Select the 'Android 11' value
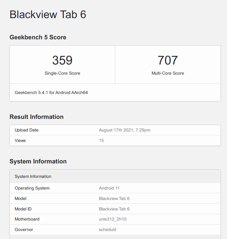This screenshot has height=239, width=227. 109,188
